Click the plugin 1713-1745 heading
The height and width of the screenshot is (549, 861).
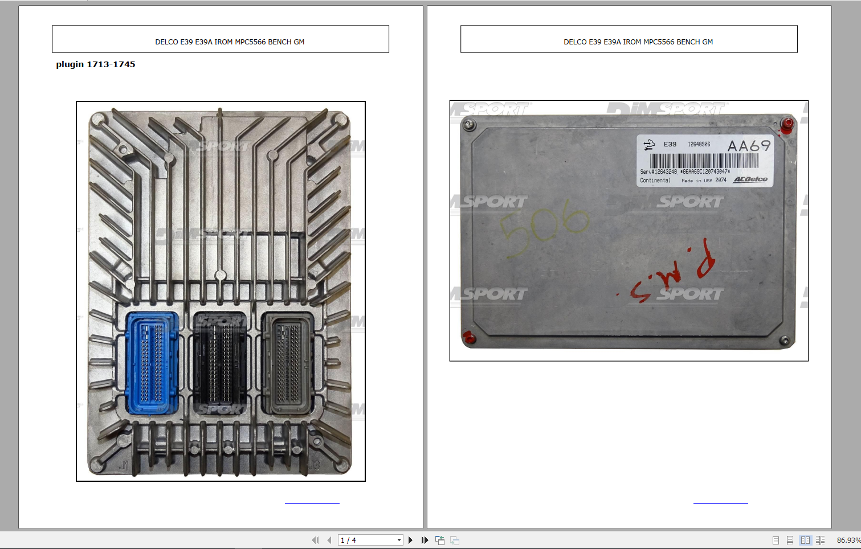coord(95,64)
